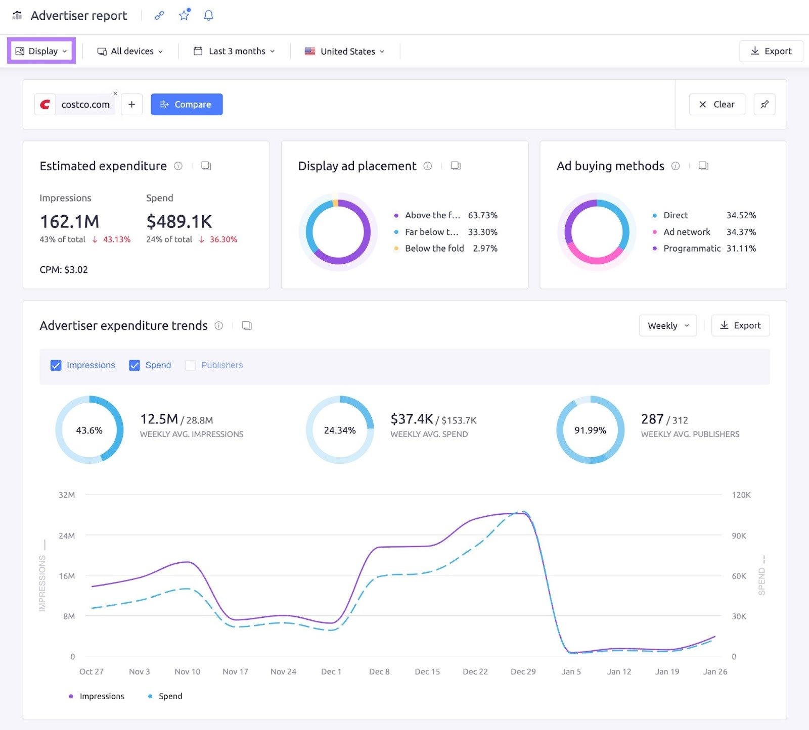Copy the Ad buying methods widget

pyautogui.click(x=703, y=166)
